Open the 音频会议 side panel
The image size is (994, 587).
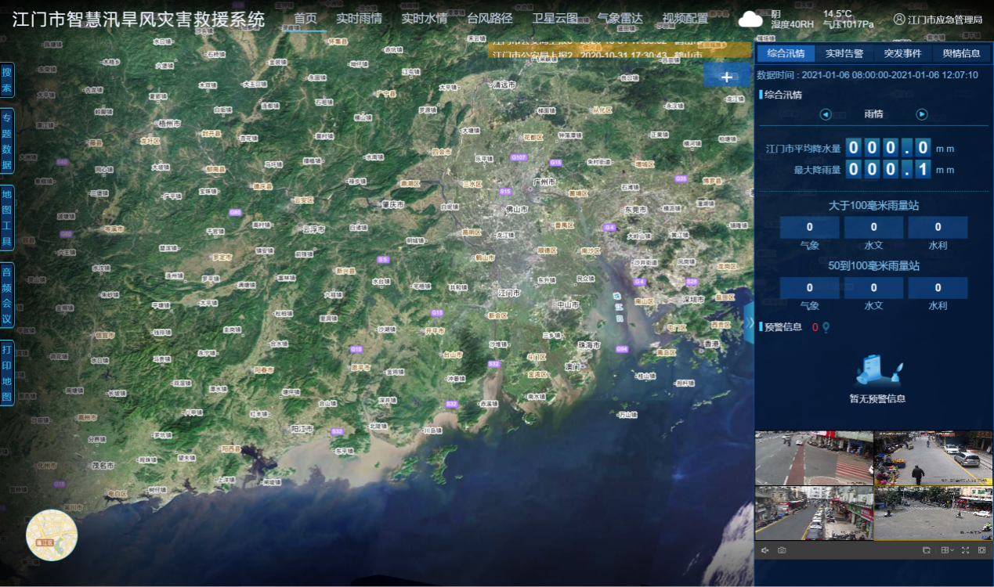6,295
